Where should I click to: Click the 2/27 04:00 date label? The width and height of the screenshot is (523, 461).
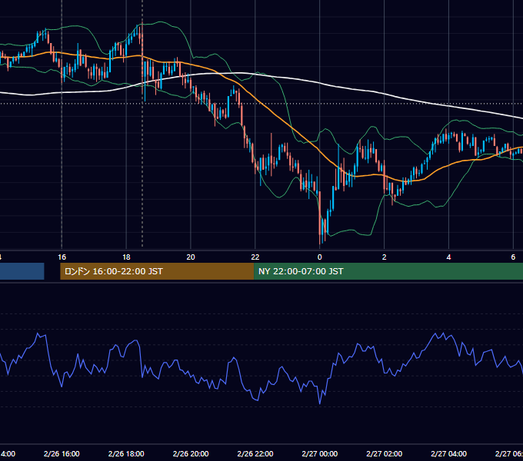[x=448, y=453]
